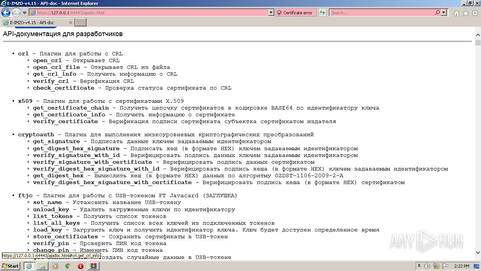481x271 pixels.
Task: Click the ftjc plugin link
Action: pos(25,196)
